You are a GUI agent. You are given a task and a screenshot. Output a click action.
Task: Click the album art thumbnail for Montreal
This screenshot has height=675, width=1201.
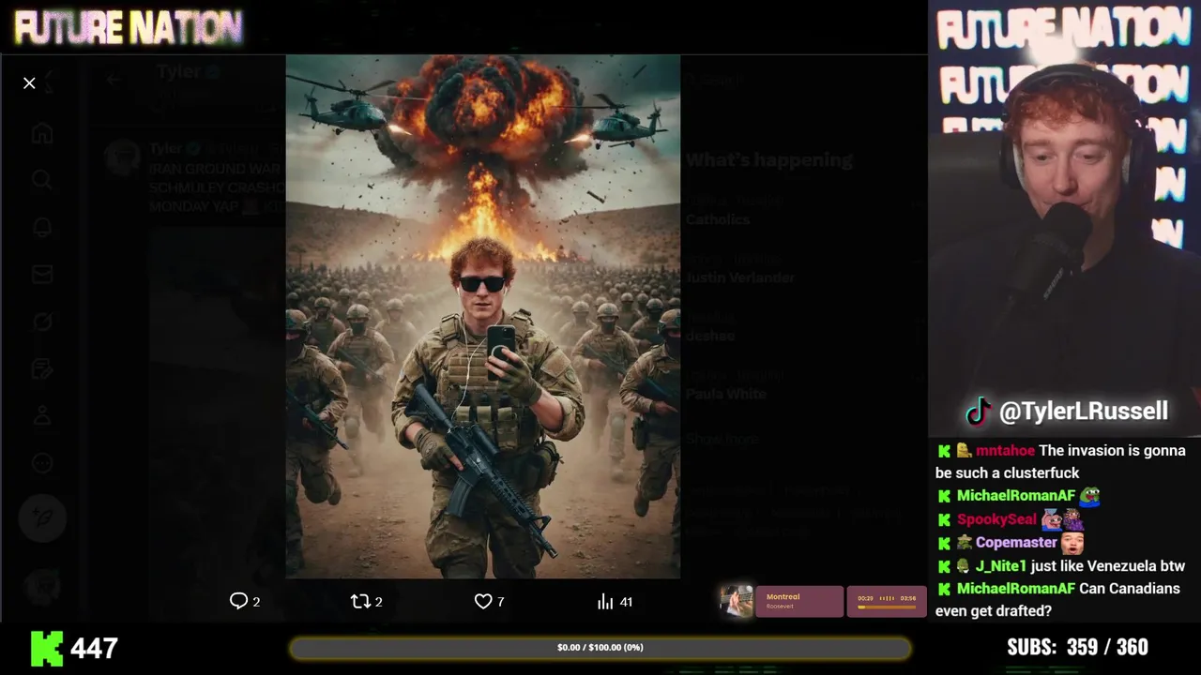click(737, 601)
